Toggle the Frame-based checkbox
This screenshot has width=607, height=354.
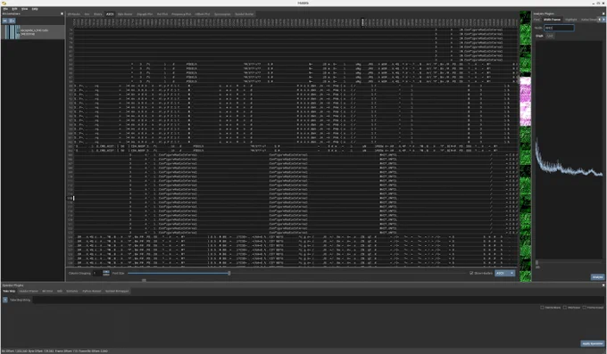tap(585, 308)
